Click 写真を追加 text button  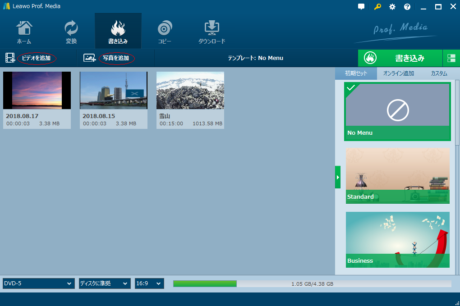coord(116,58)
